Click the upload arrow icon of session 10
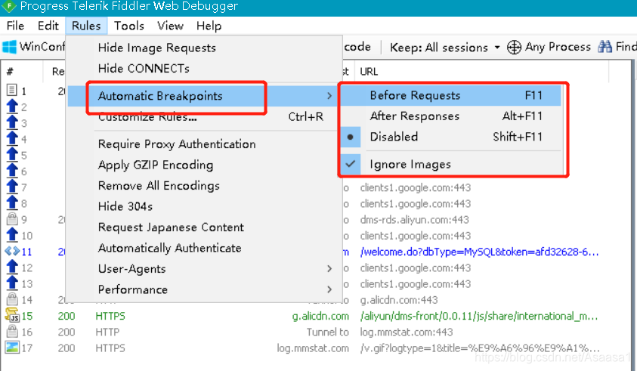The height and width of the screenshot is (371, 637). tap(12, 235)
